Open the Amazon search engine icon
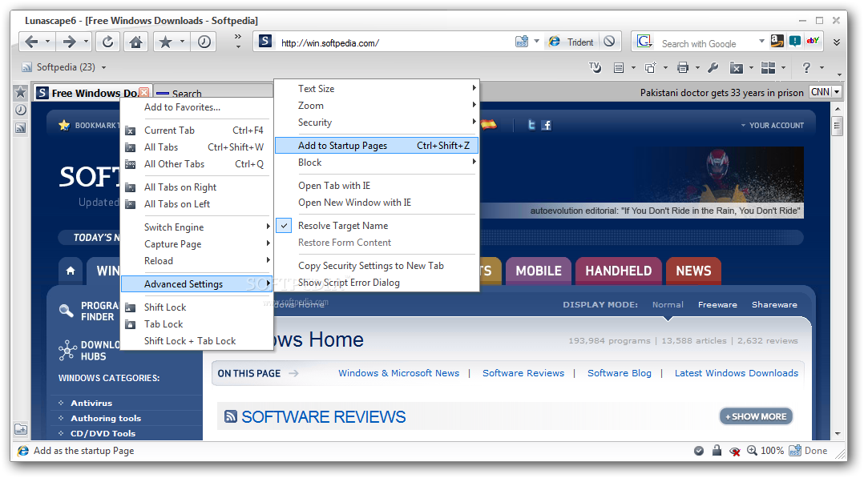The width and height of the screenshot is (864, 478). [777, 41]
